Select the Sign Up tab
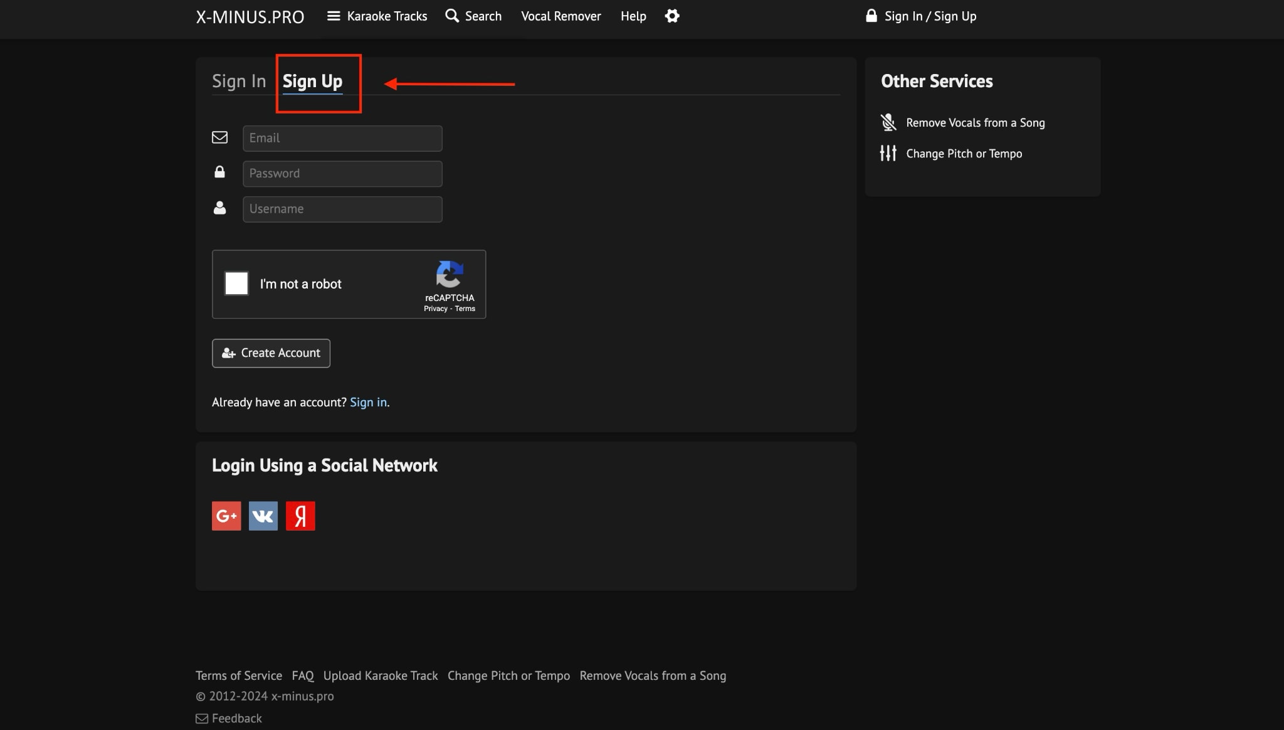 pos(312,81)
